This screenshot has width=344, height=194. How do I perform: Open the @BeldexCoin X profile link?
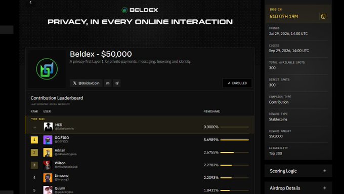[x=86, y=83]
